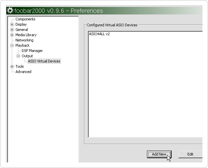Click the foobar2000 gear icon in title bar

(x=10, y=11)
